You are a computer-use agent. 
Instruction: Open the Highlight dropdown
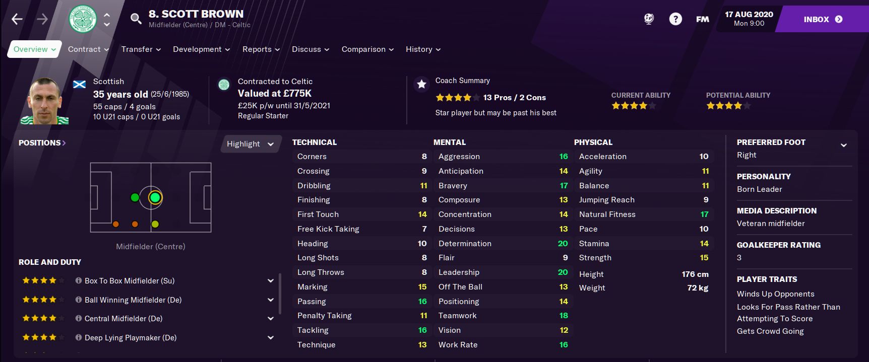[x=250, y=144]
